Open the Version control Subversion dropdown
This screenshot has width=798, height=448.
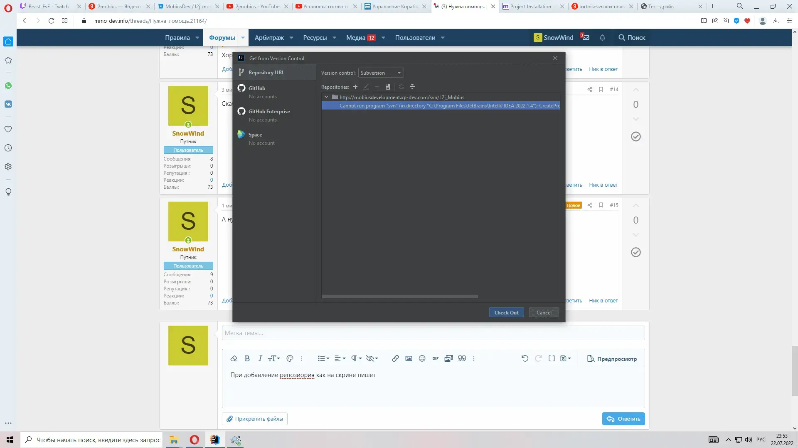click(381, 73)
